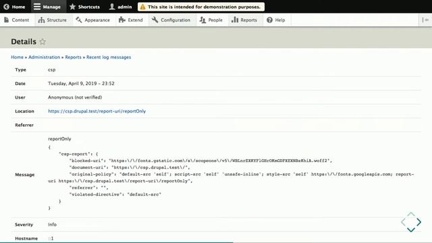This screenshot has width=432, height=243.
Task: Click the Content menu label
Action: point(20,20)
